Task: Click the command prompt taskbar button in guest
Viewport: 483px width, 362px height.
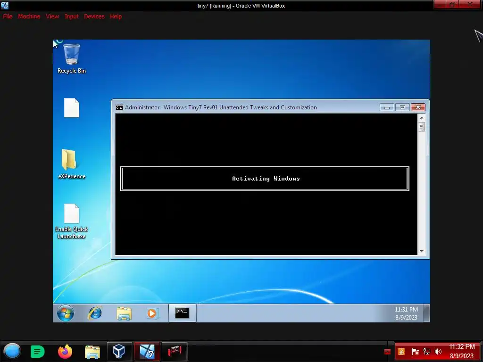Action: point(182,313)
